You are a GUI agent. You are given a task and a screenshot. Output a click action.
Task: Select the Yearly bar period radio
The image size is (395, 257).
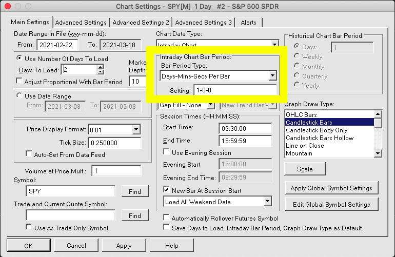point(297,85)
